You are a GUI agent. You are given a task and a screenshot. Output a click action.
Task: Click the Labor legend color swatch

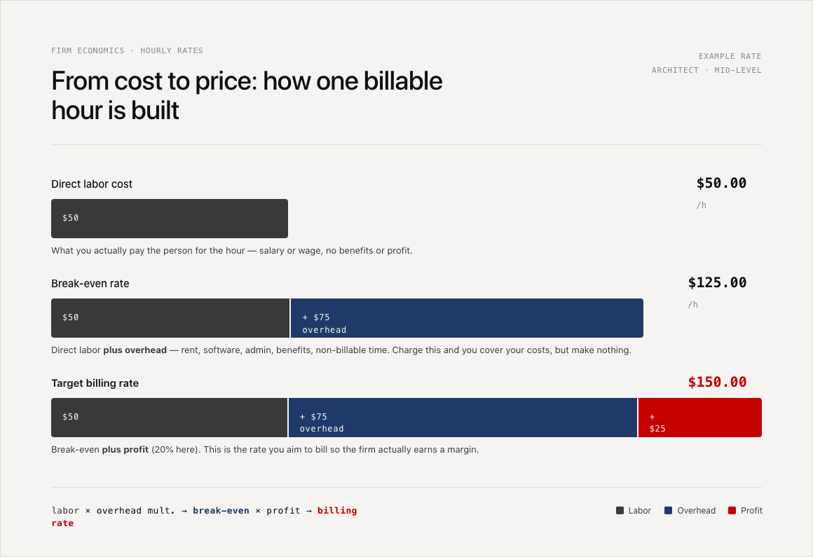click(620, 510)
